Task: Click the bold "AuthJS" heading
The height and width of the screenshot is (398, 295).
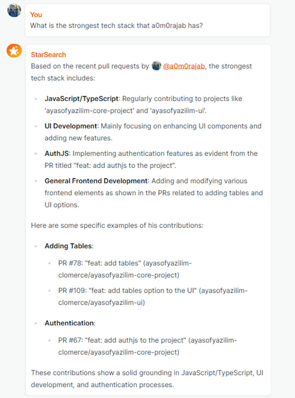Action: point(57,153)
